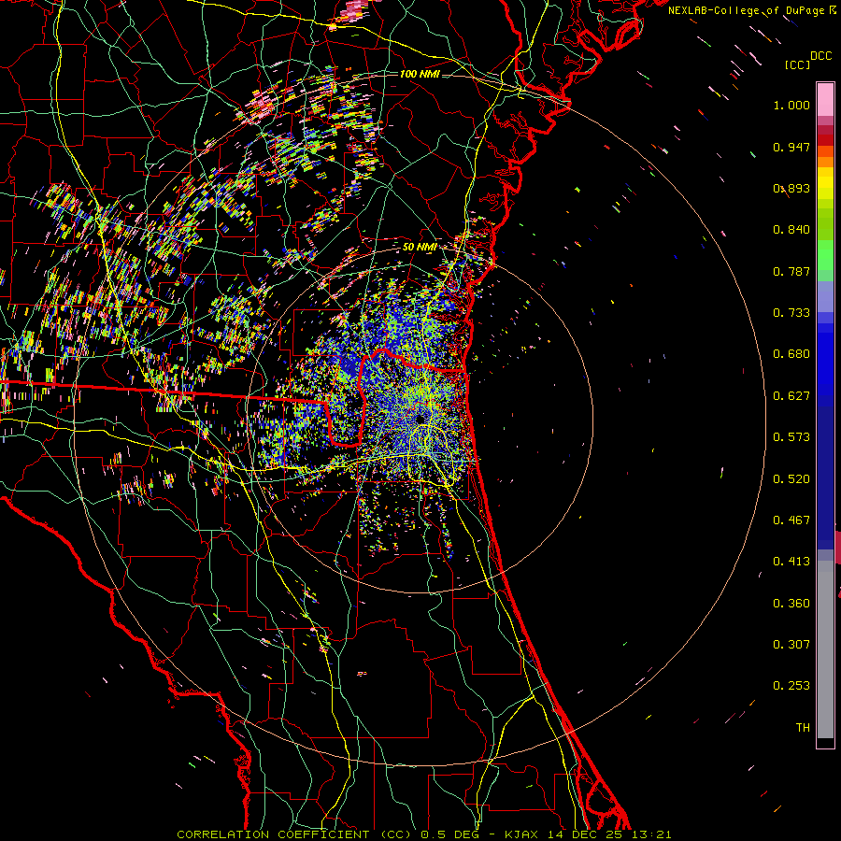
Task: Click the 1.000 value on the color scale
Action: tap(791, 105)
